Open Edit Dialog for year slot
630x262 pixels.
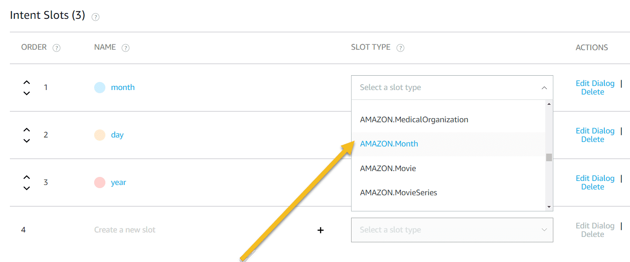(595, 178)
